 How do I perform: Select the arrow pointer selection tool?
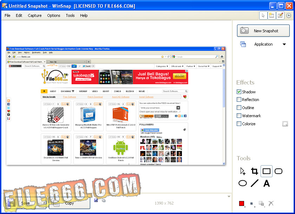[x=243, y=171]
